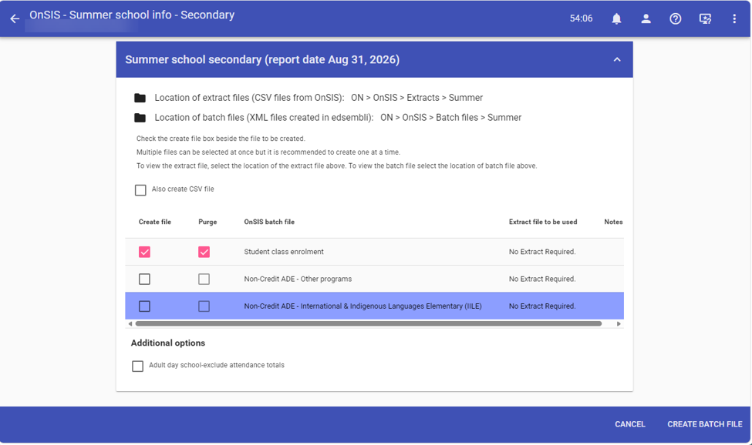Click the horizontal scrollbar right arrow
The image size is (752, 445).
[619, 324]
